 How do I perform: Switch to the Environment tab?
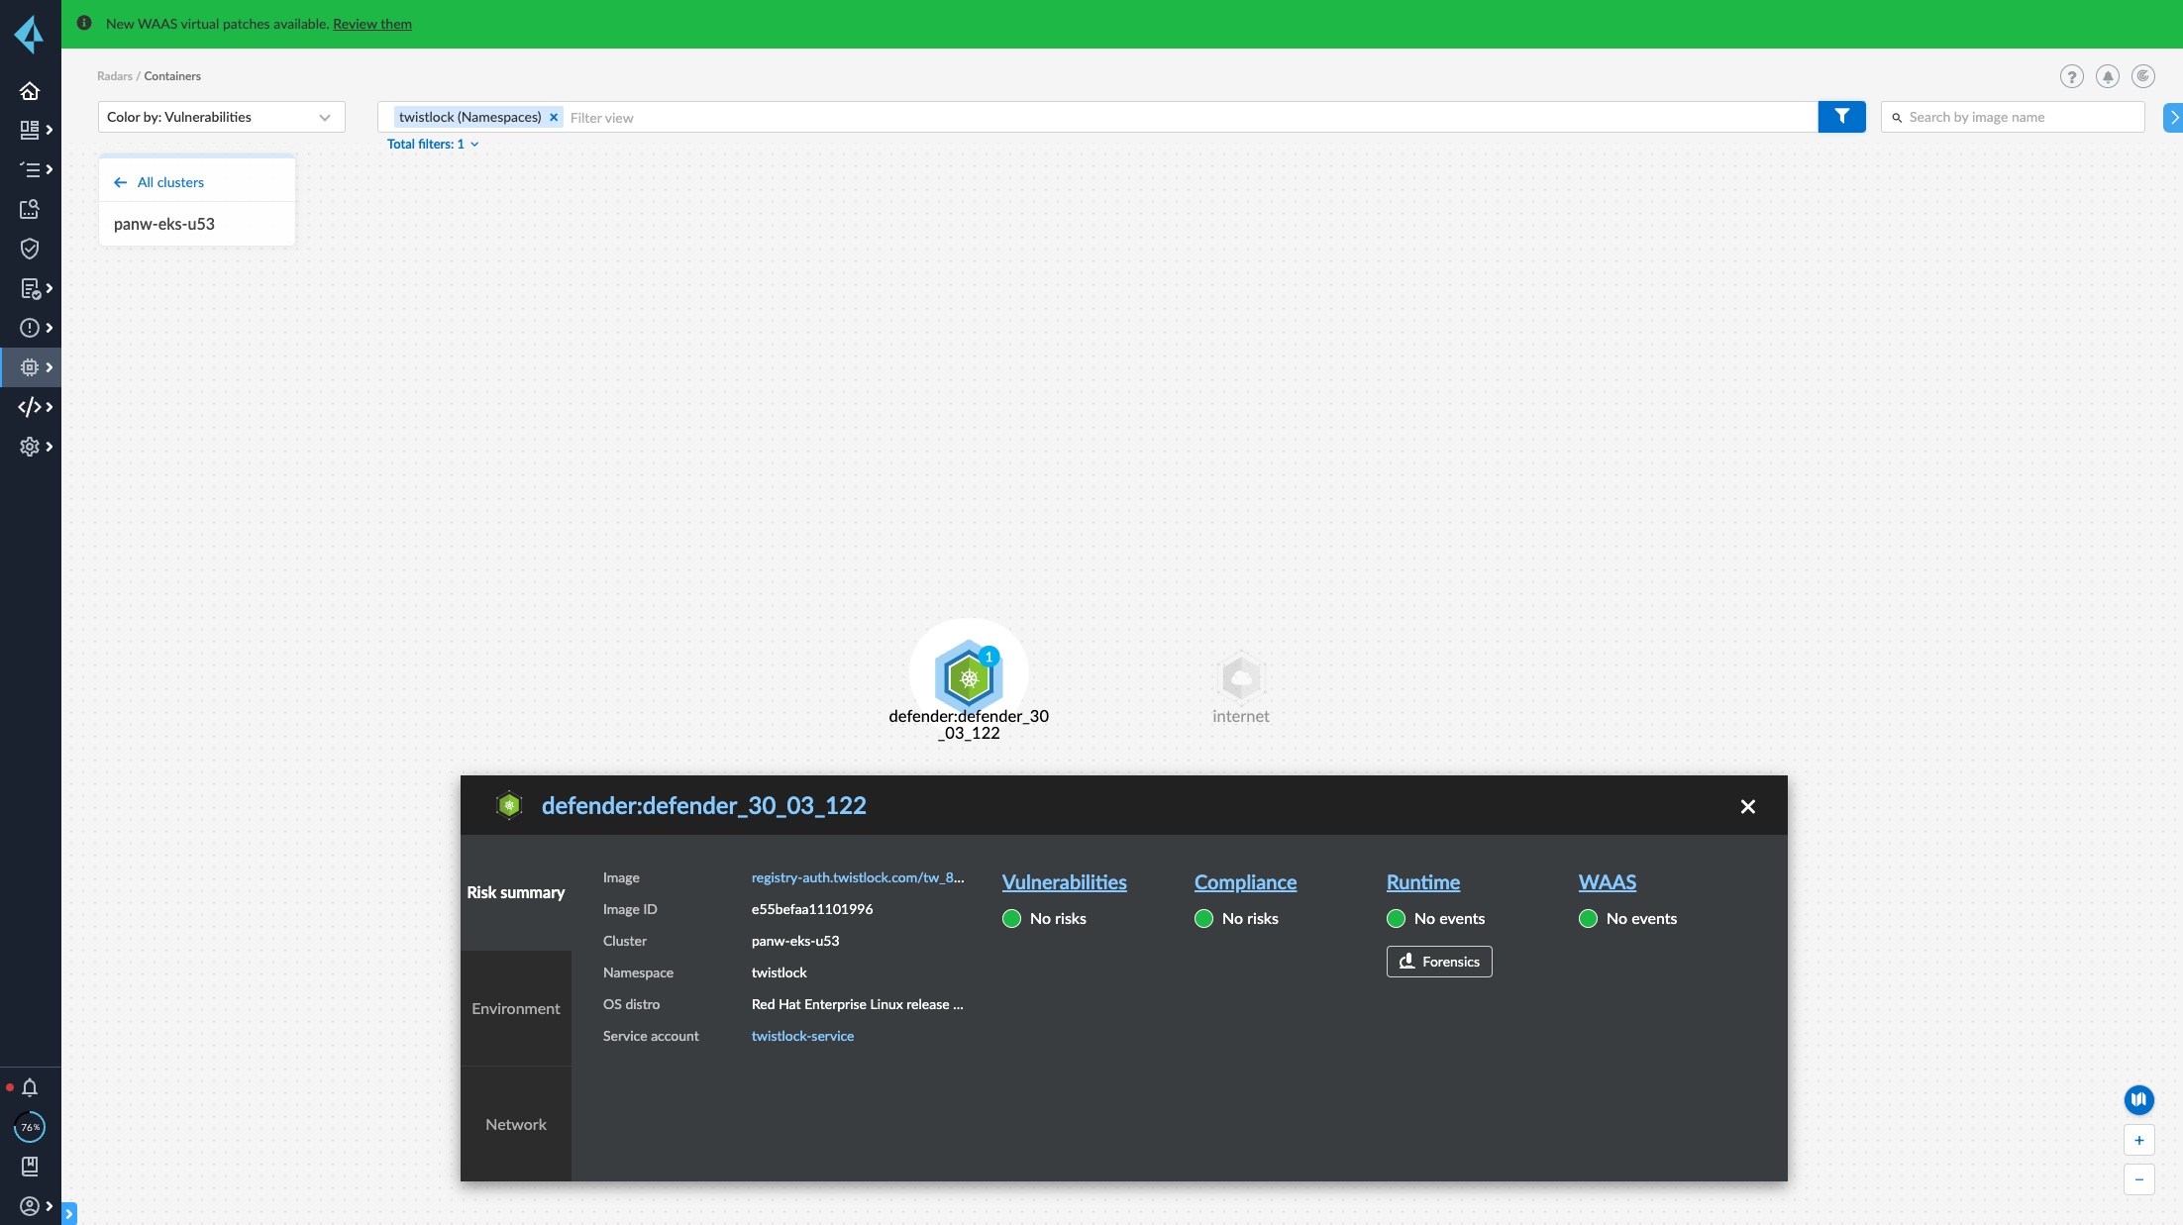(x=515, y=1008)
